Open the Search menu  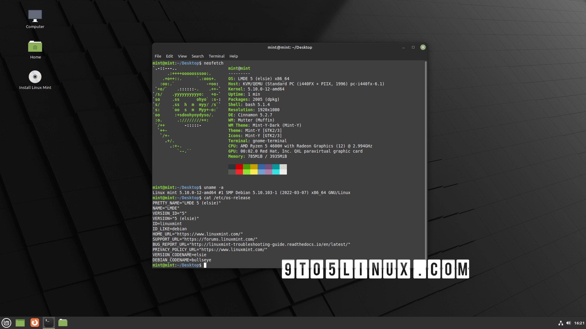(x=197, y=56)
